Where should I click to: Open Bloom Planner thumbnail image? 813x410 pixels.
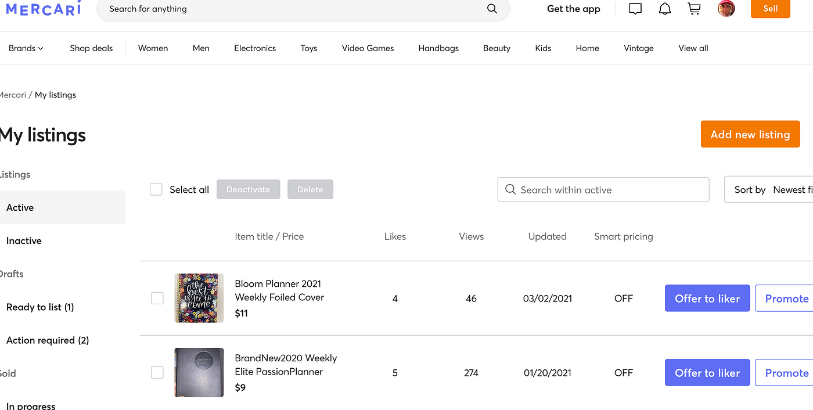199,298
